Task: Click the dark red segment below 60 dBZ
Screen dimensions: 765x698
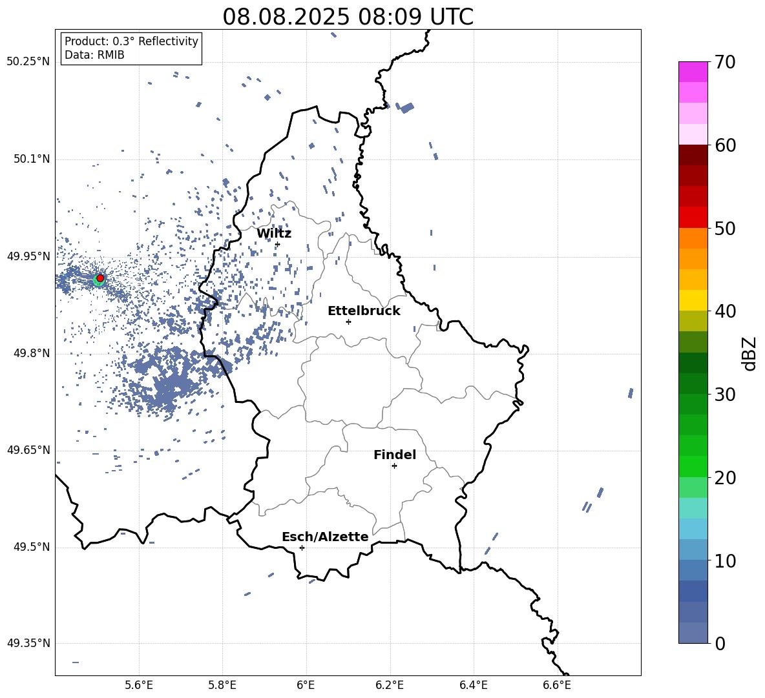Action: (693, 155)
